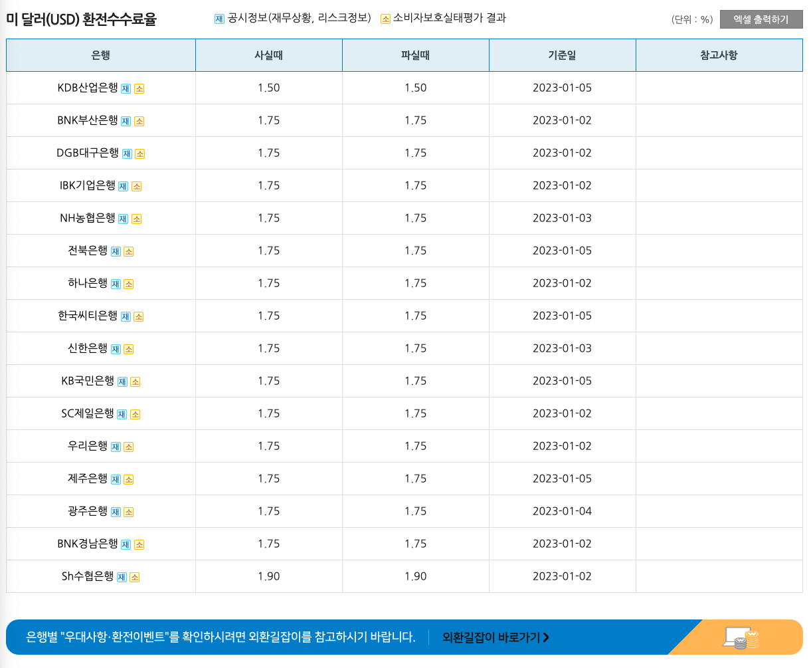Select the BNK부산은행 bank name
This screenshot has width=809, height=668.
pos(88,120)
